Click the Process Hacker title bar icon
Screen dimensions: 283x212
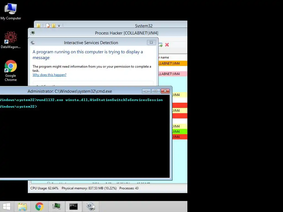pyautogui.click(x=33, y=33)
